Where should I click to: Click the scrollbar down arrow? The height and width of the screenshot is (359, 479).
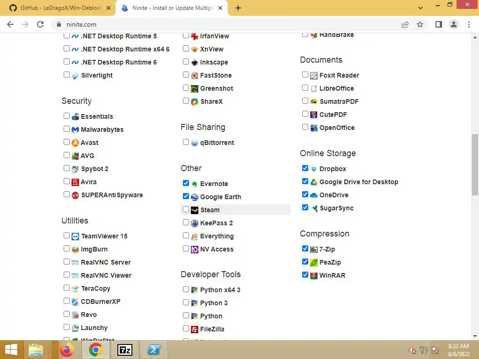click(475, 336)
